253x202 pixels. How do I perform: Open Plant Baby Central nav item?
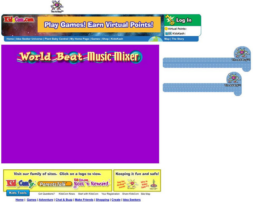coord(56,39)
